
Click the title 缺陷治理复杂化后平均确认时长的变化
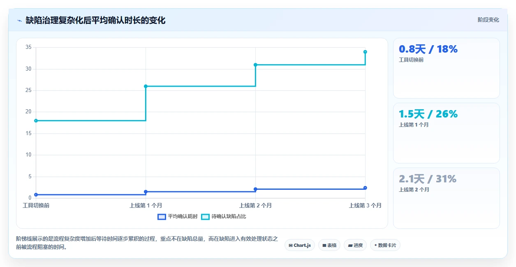95,20
